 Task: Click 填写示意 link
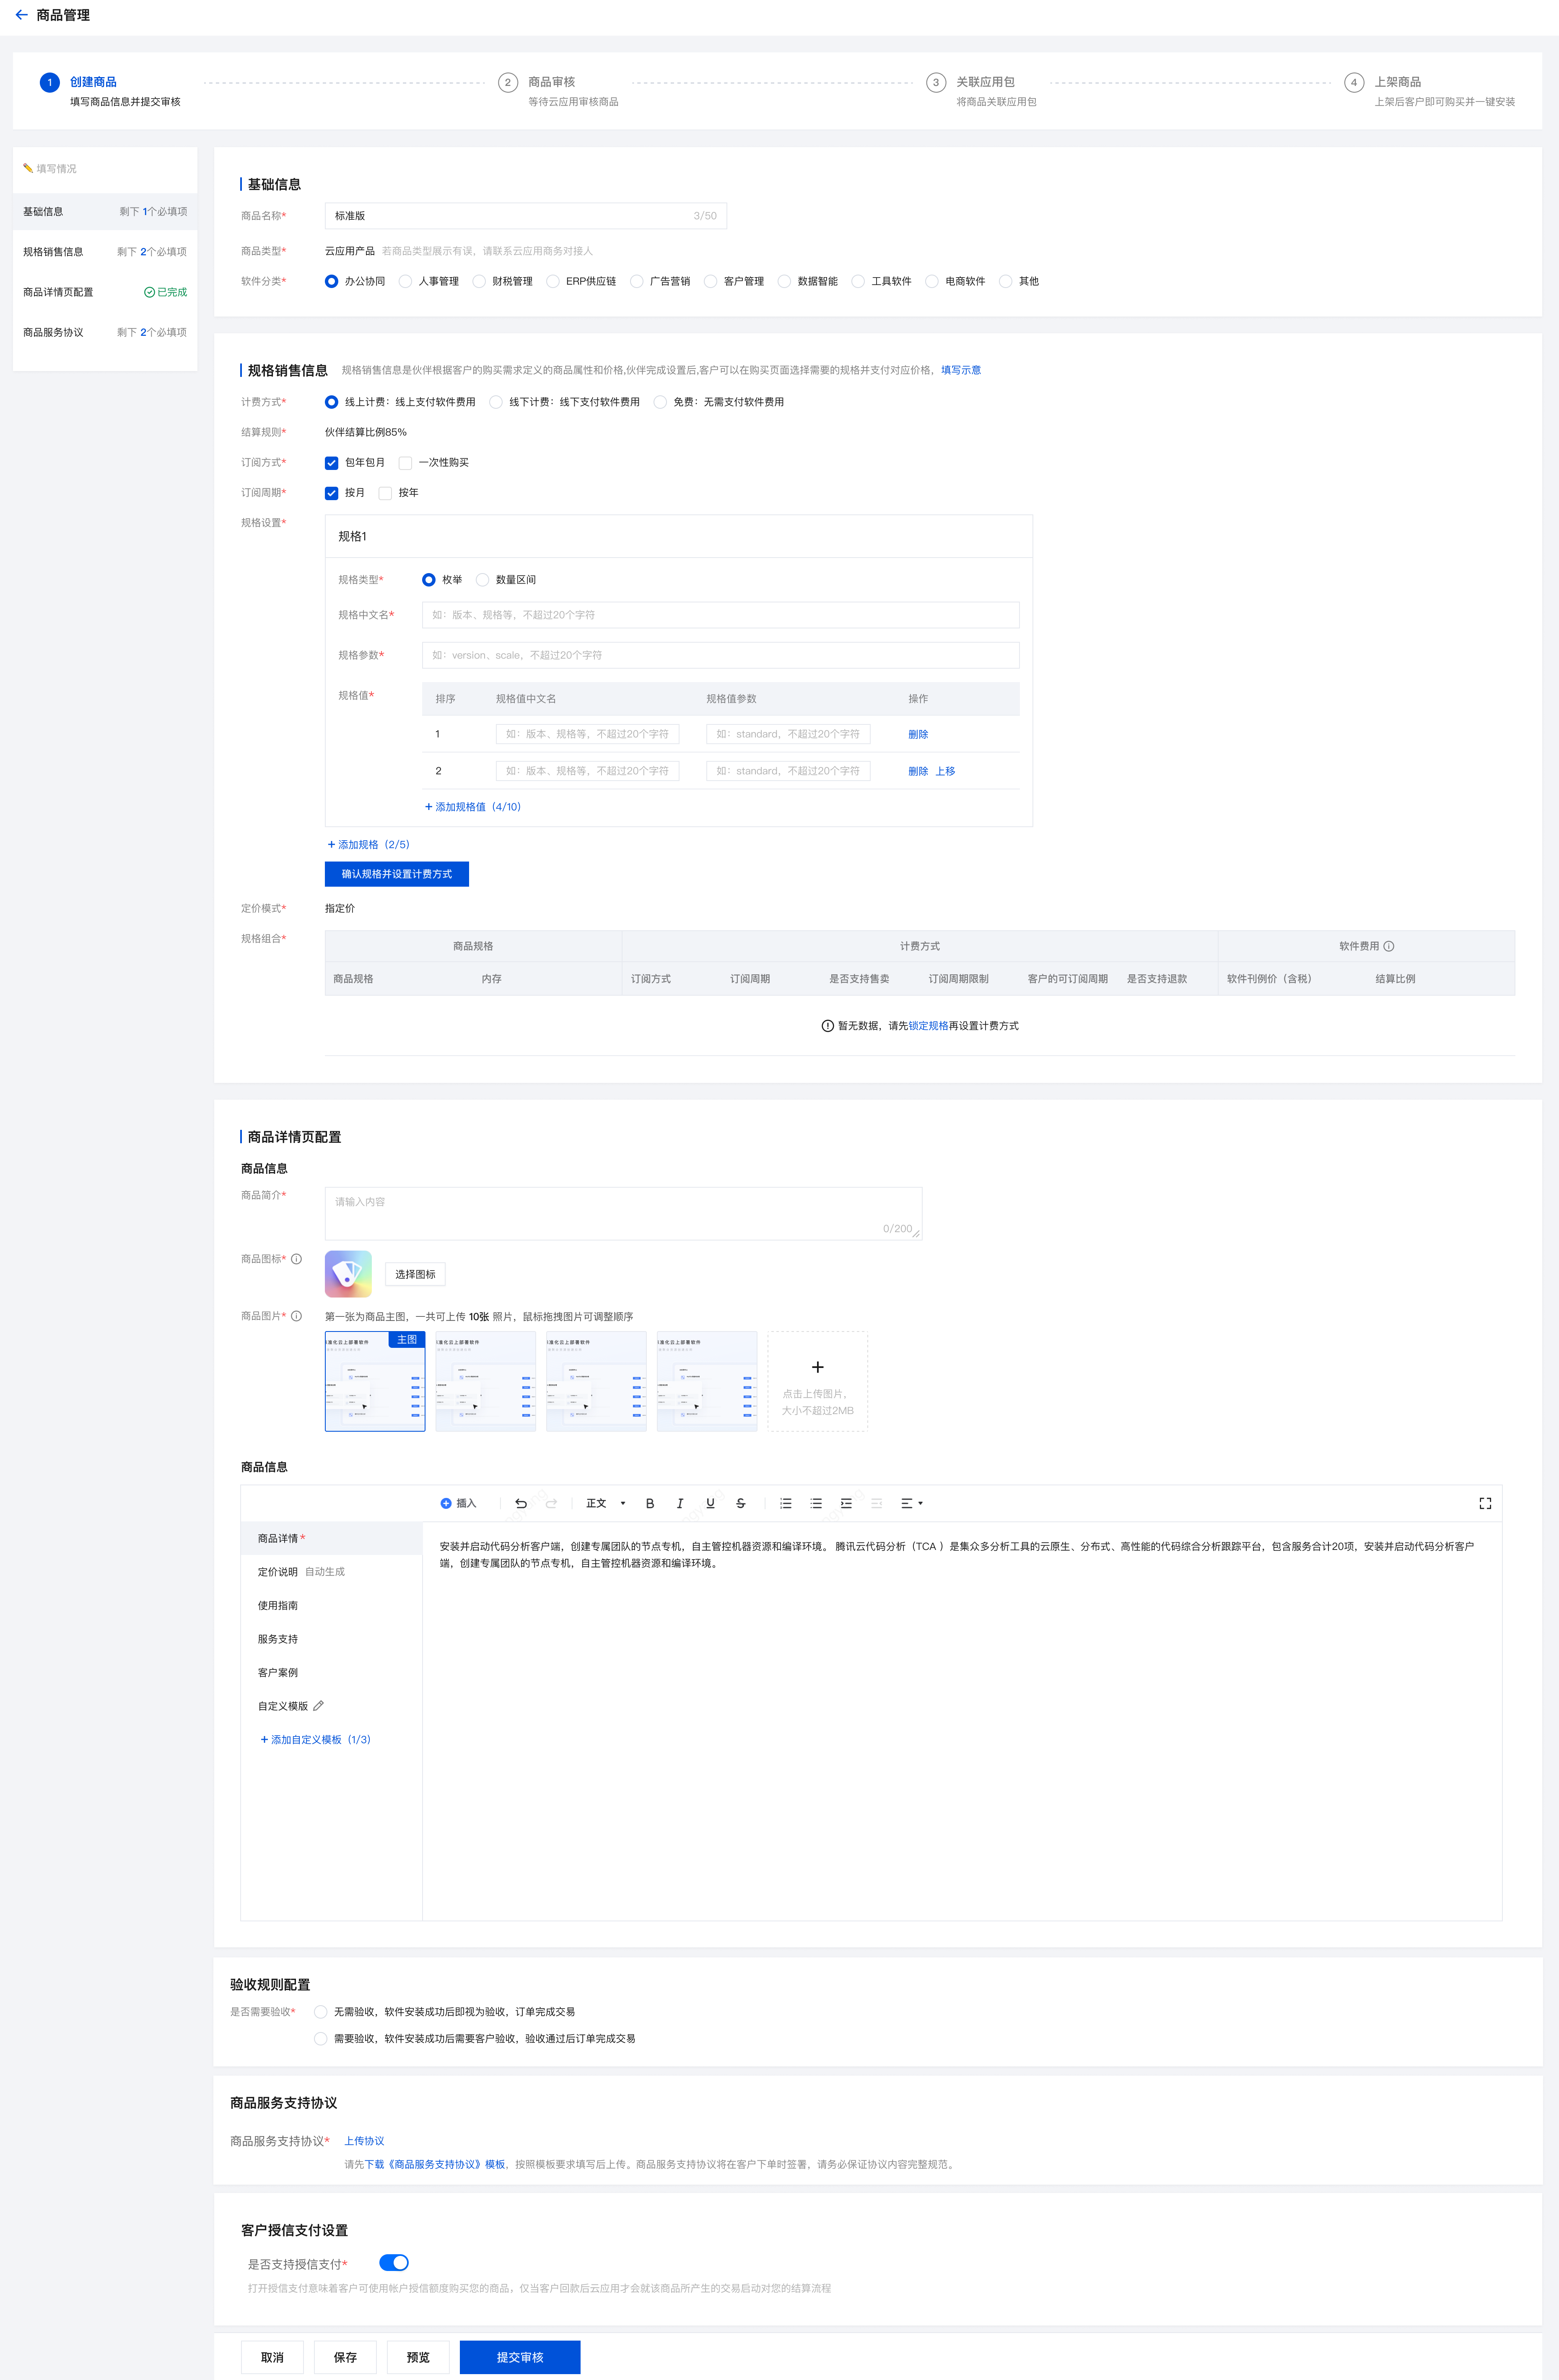[961, 370]
